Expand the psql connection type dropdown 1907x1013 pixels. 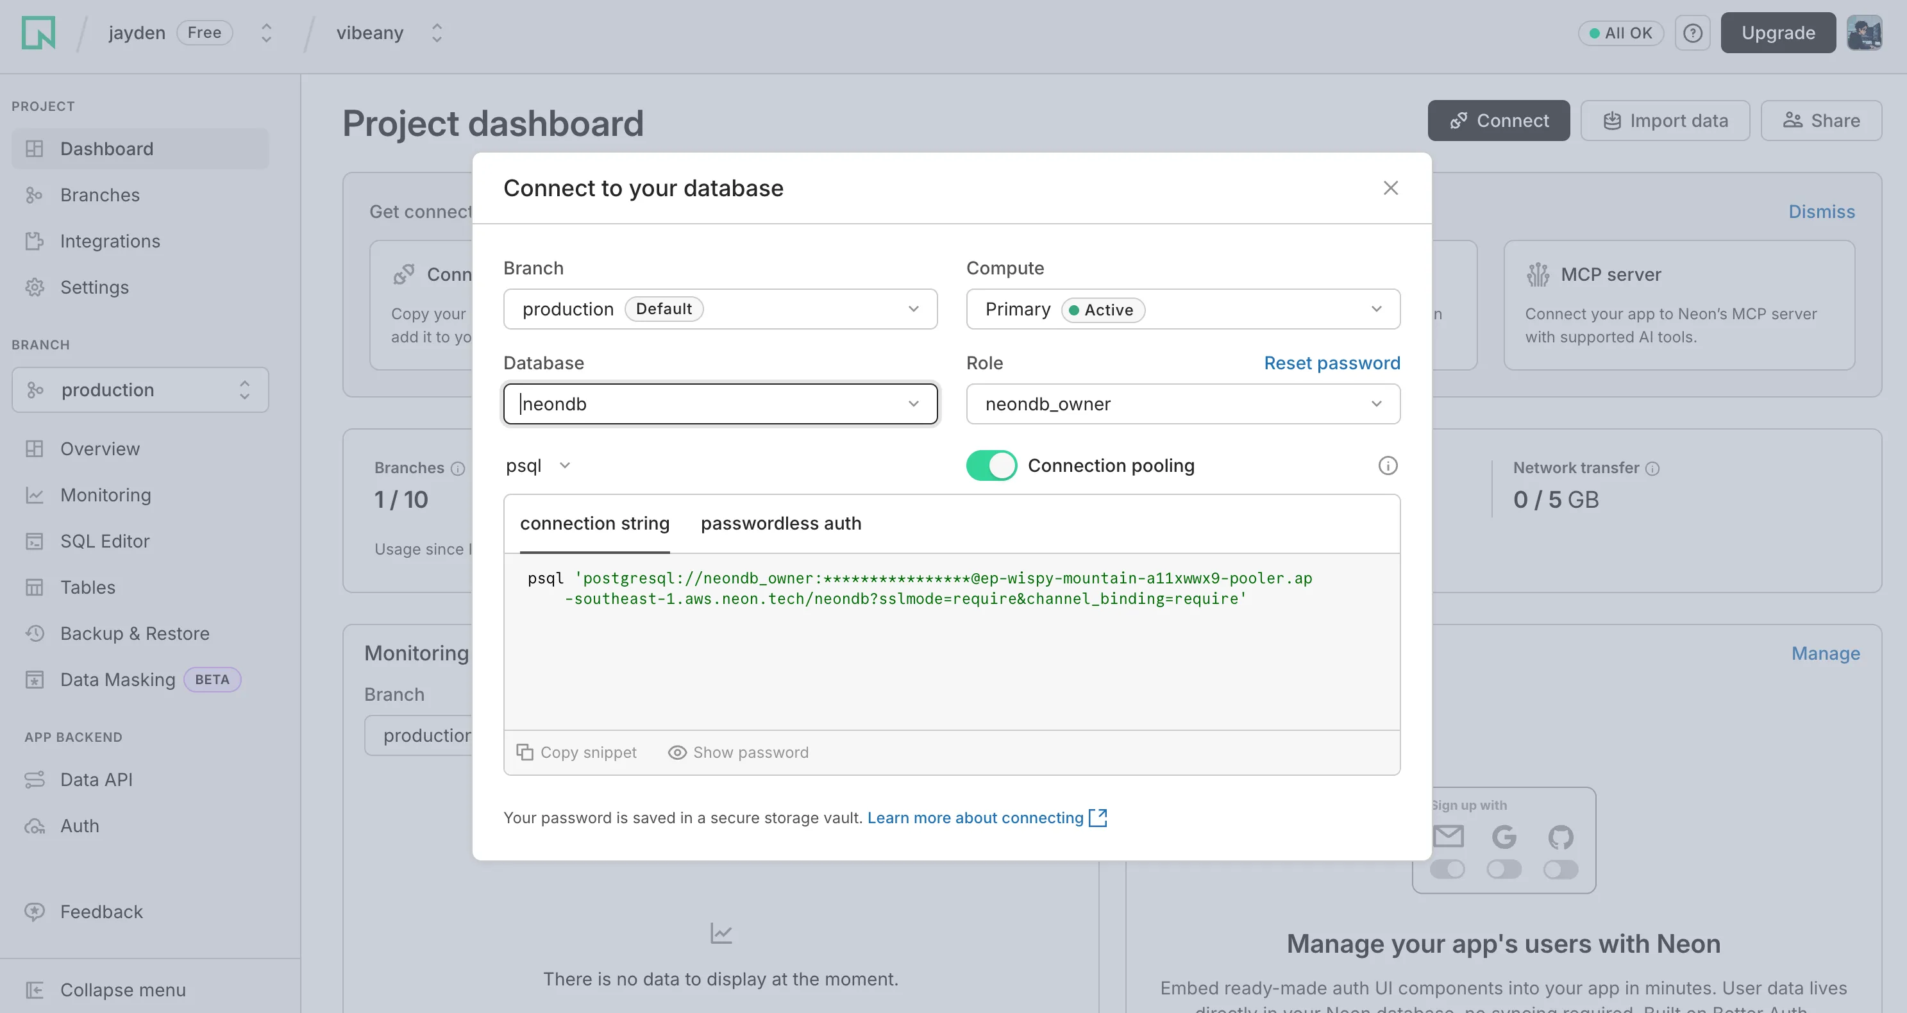538,465
